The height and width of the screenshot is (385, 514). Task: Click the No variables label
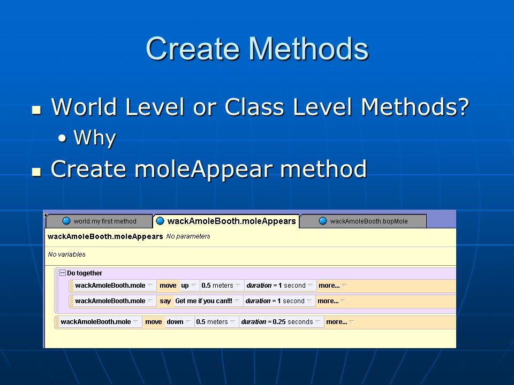[x=66, y=255]
